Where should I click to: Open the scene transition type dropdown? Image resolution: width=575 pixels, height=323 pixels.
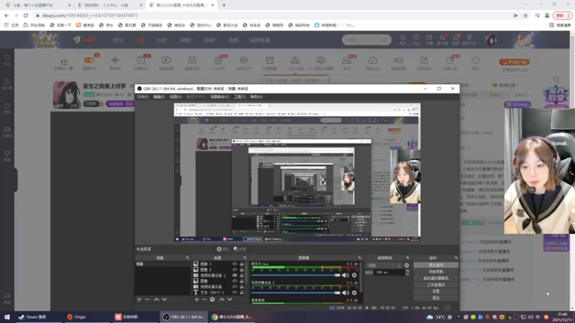coord(384,265)
